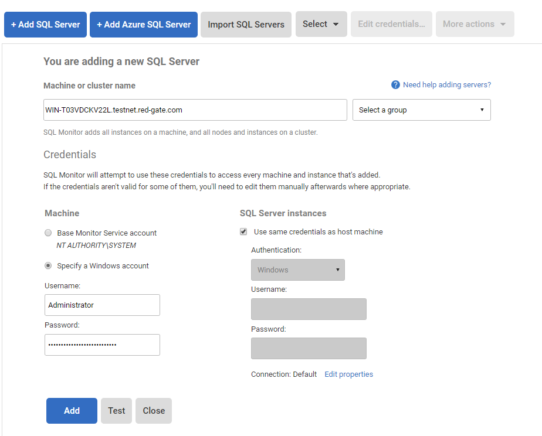Image resolution: width=542 pixels, height=436 pixels.
Task: Click the Machine or cluster name field
Action: (195, 110)
